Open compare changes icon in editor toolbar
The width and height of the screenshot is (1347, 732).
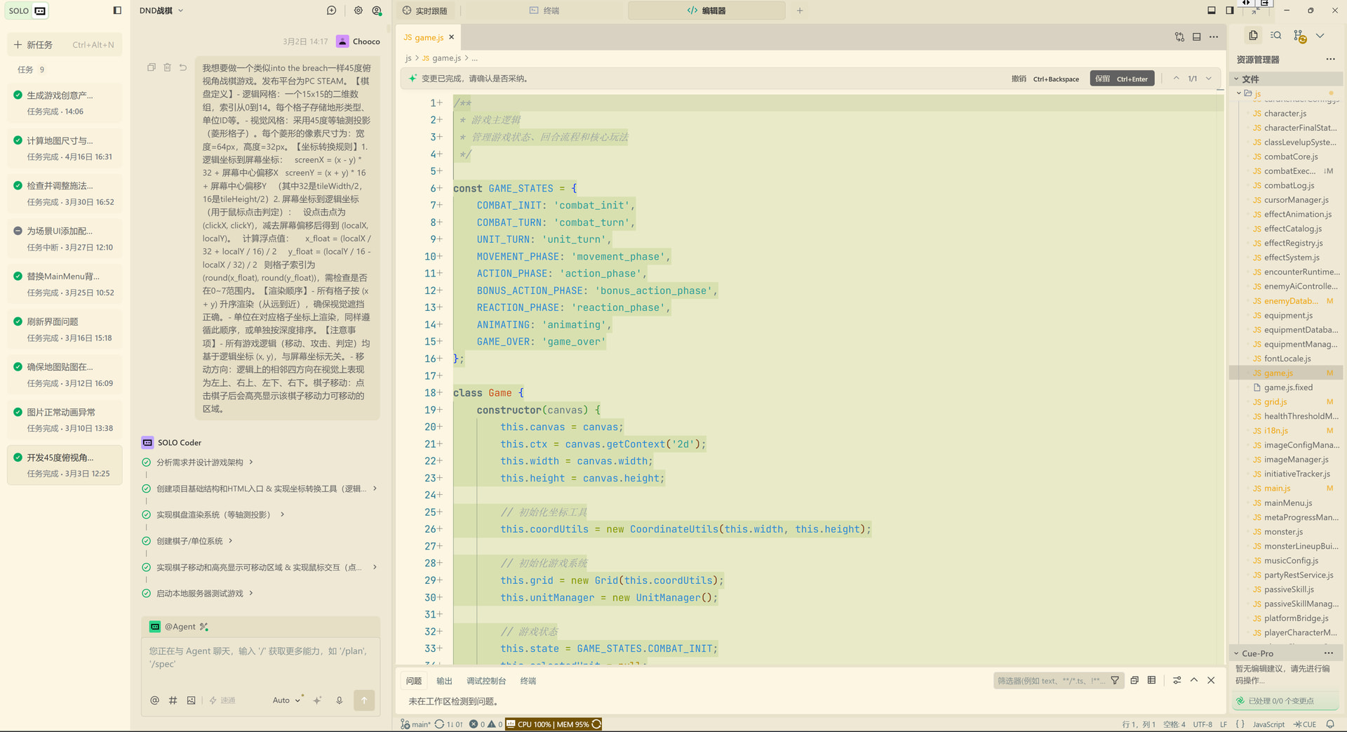tap(1179, 37)
